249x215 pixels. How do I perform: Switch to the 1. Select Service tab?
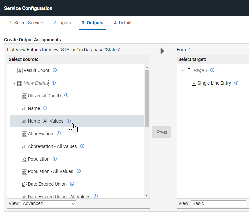(26, 23)
